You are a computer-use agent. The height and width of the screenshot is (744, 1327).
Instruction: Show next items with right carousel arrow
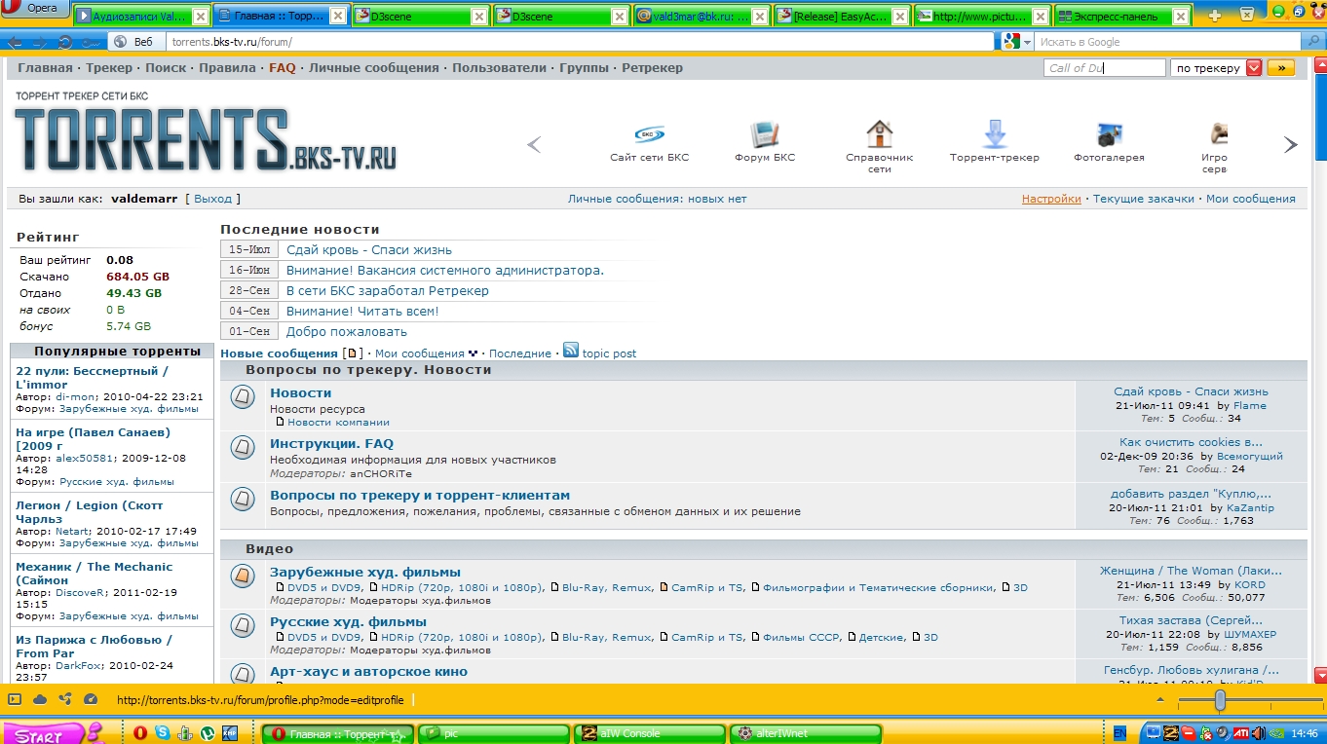(1291, 145)
